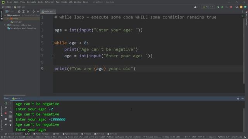The image size is (248, 139).
Task: Open the File menu
Action: (9, 2)
